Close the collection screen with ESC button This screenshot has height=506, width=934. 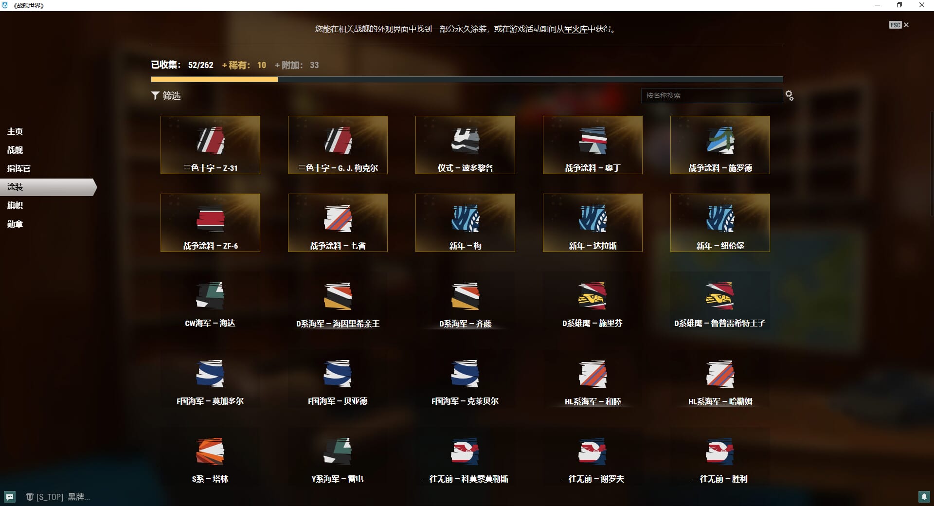click(899, 25)
